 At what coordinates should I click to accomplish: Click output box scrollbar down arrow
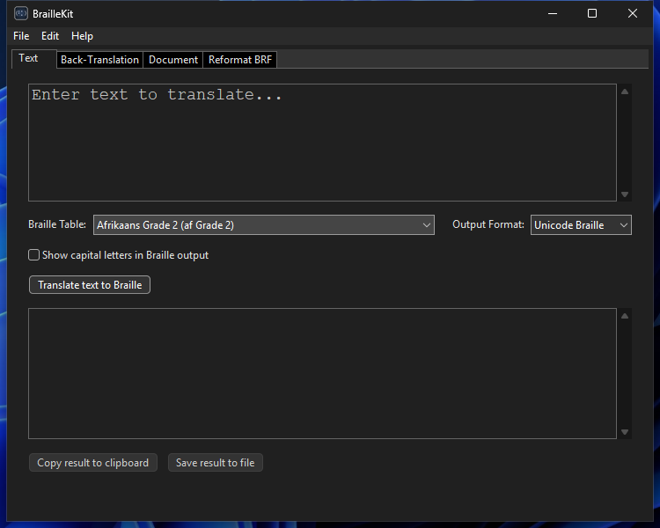point(625,432)
